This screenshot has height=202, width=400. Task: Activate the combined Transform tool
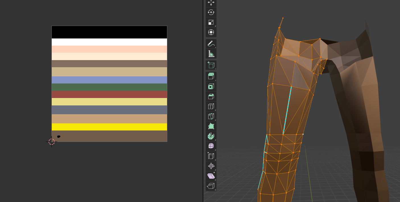[x=211, y=32]
